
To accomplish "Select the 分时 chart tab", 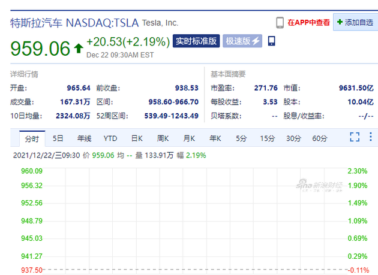I will point(32,138).
